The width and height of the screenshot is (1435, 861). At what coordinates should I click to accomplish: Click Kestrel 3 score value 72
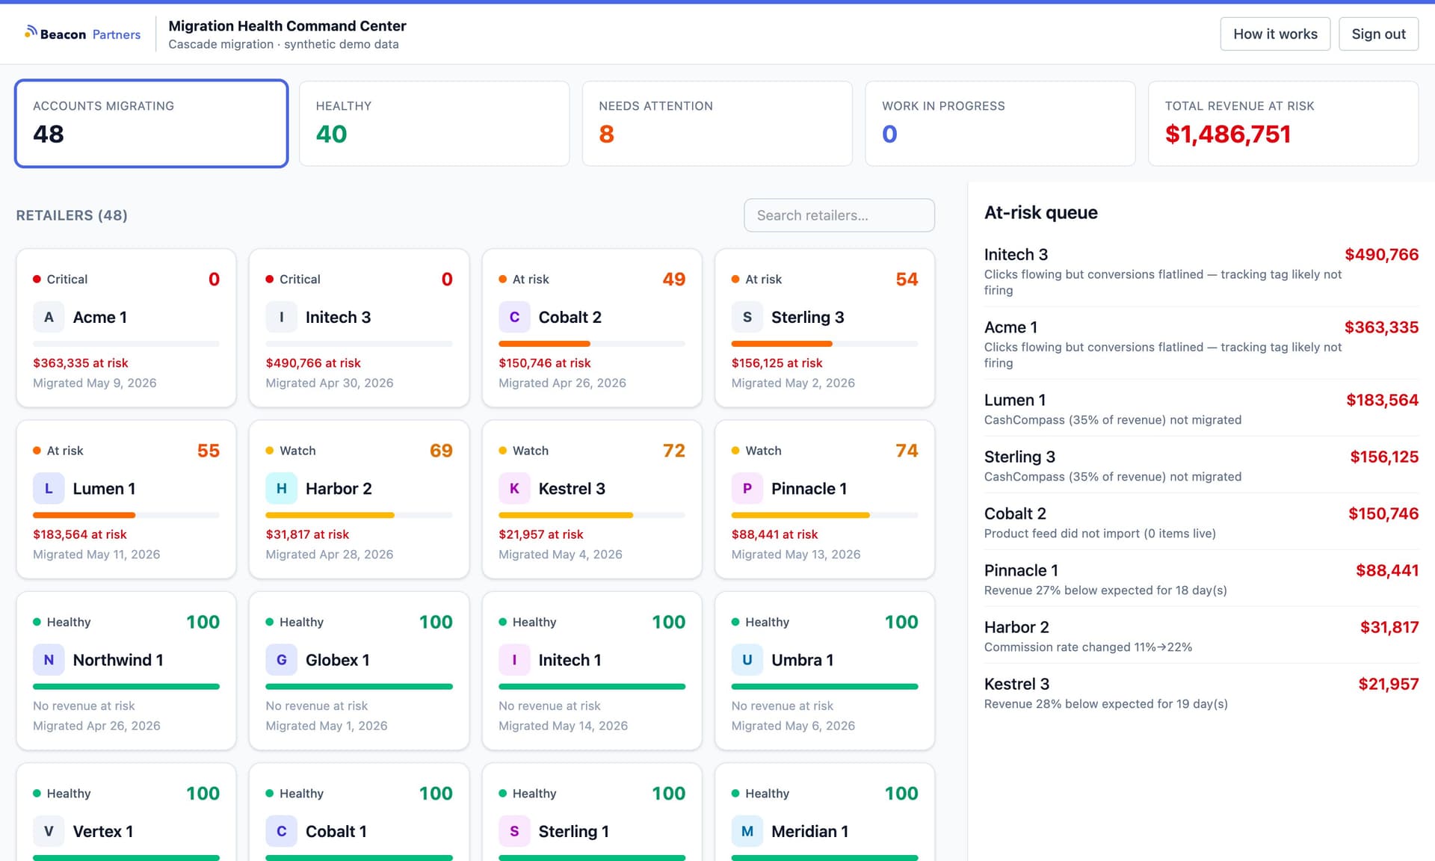(673, 451)
